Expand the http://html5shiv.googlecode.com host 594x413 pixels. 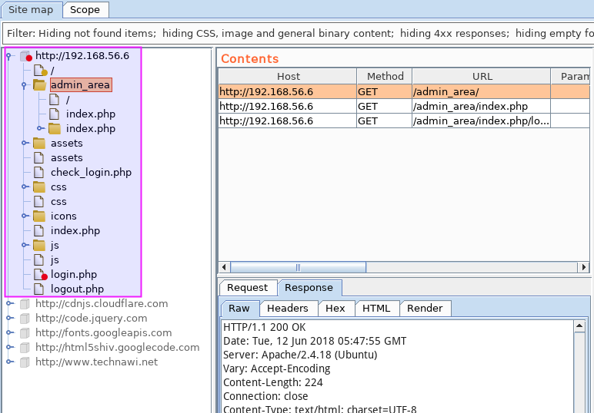(x=10, y=347)
